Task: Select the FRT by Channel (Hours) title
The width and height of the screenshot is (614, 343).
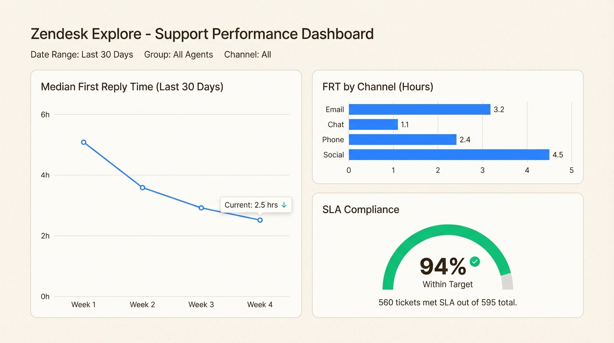Action: click(x=378, y=87)
